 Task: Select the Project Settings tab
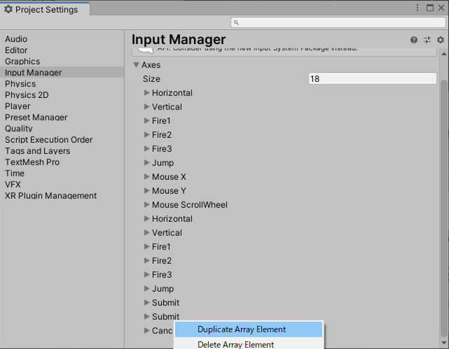click(x=45, y=9)
